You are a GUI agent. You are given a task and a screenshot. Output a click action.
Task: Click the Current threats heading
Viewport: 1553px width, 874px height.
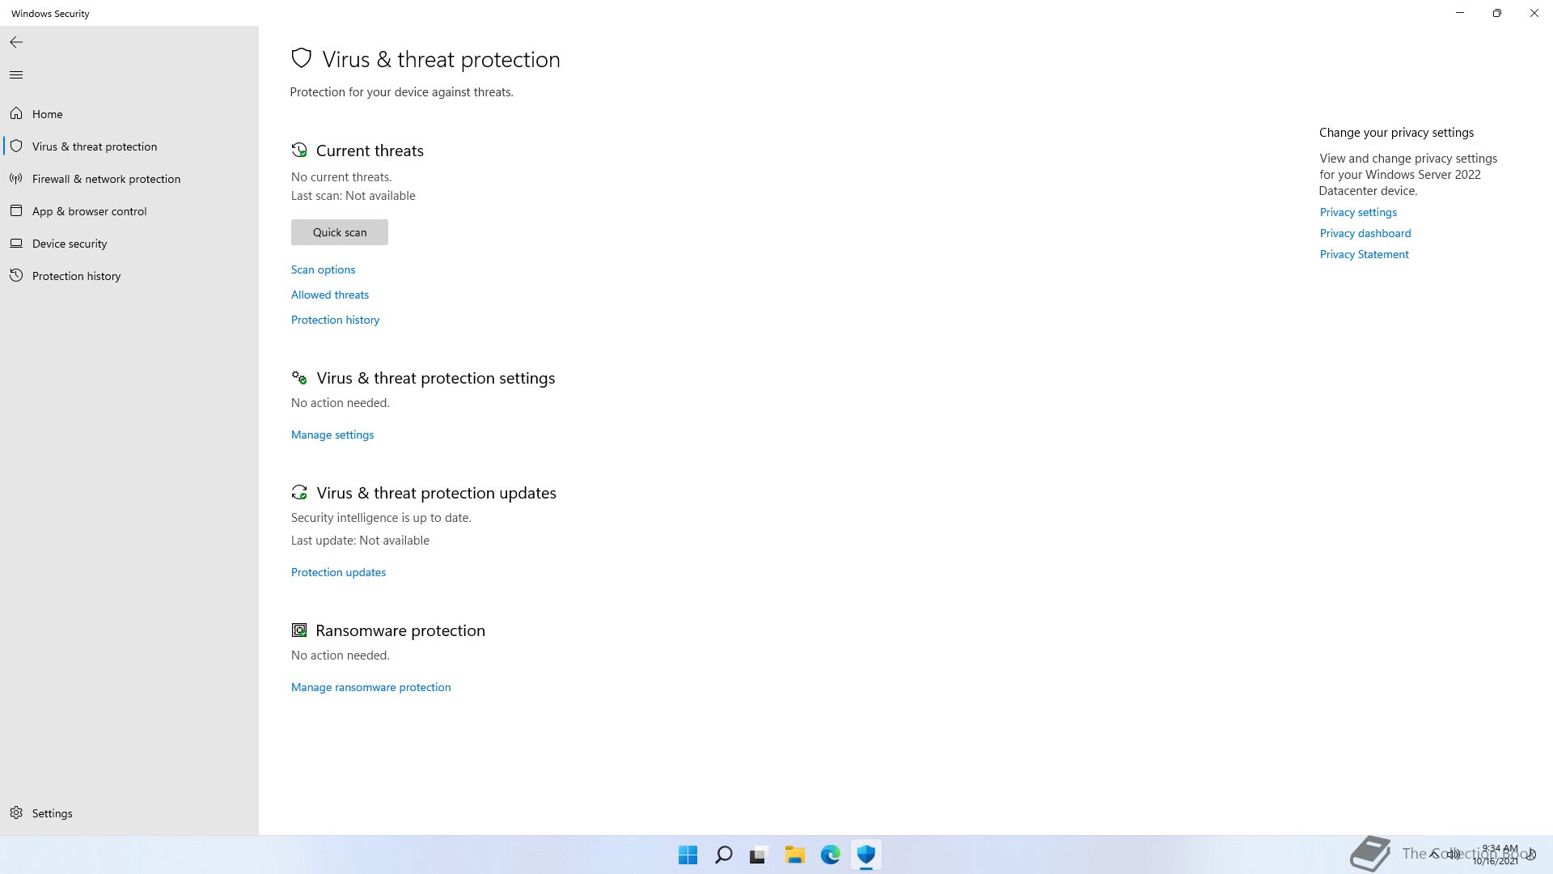click(370, 151)
